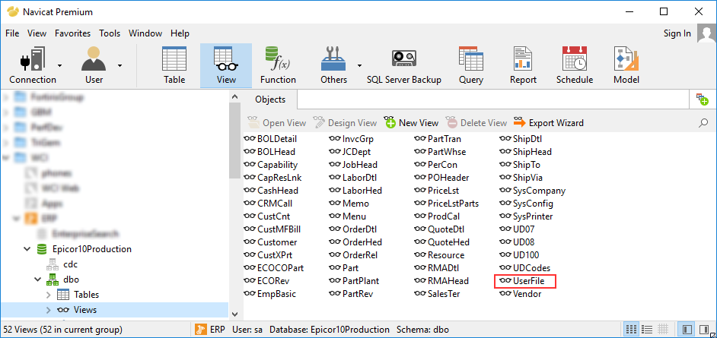Select the BOLDetail view
Image resolution: width=717 pixels, height=338 pixels.
(271, 139)
